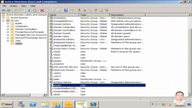Sort by the Description column header
The width and height of the screenshot is (192, 108).
(127, 15)
